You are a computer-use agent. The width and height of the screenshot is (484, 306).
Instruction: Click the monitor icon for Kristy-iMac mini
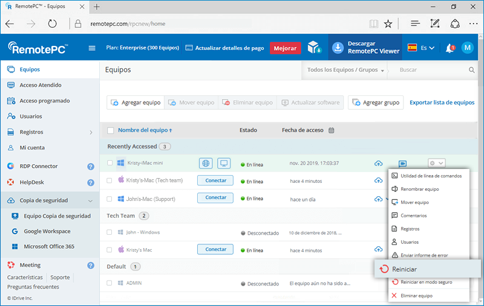(224, 163)
